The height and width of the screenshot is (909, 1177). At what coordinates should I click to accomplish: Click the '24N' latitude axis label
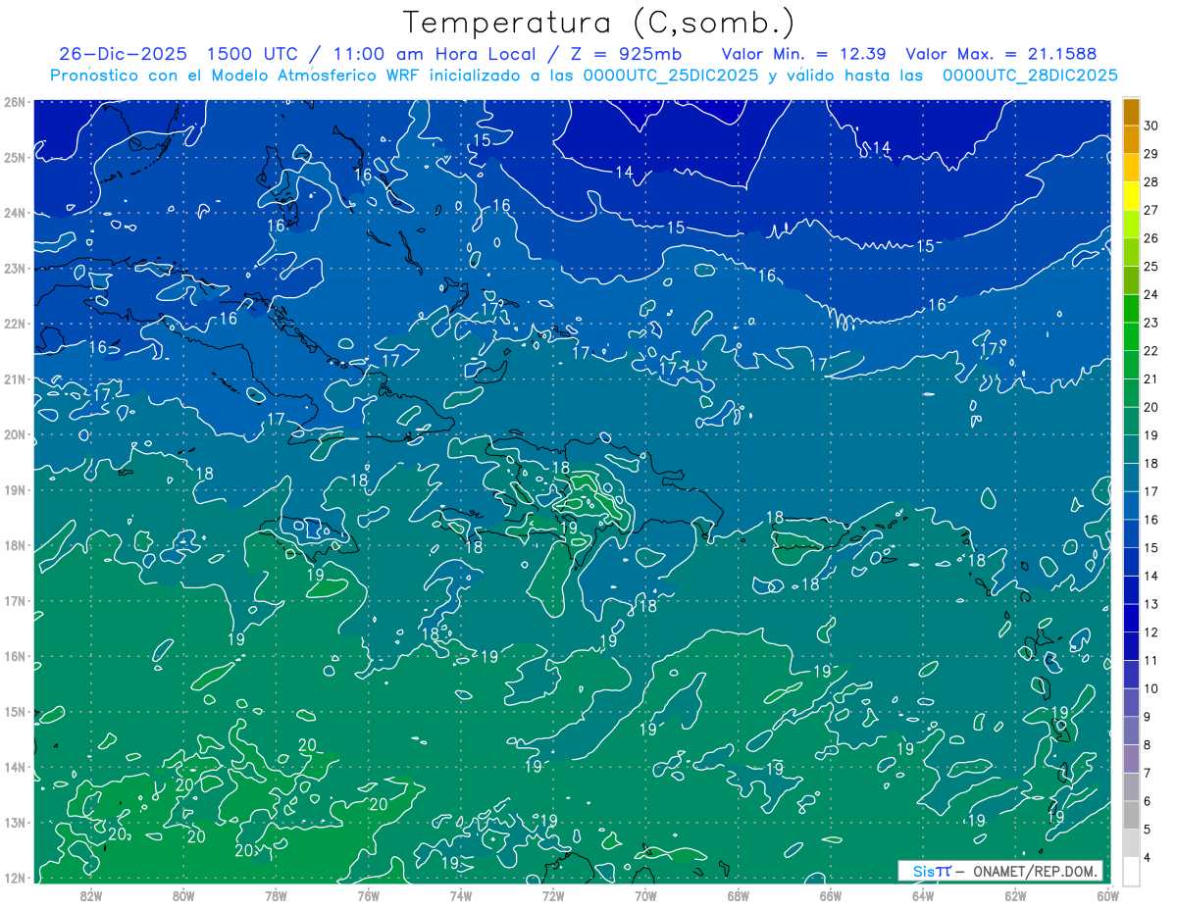pyautogui.click(x=15, y=213)
